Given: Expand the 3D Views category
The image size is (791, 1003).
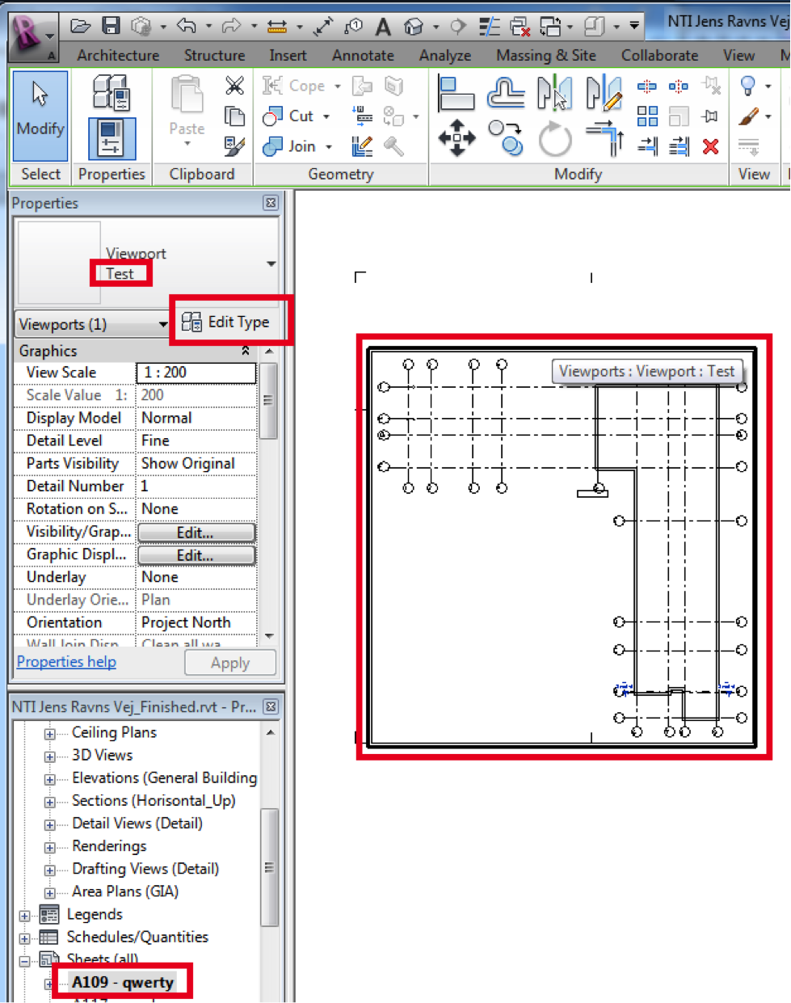Looking at the screenshot, I should (51, 755).
